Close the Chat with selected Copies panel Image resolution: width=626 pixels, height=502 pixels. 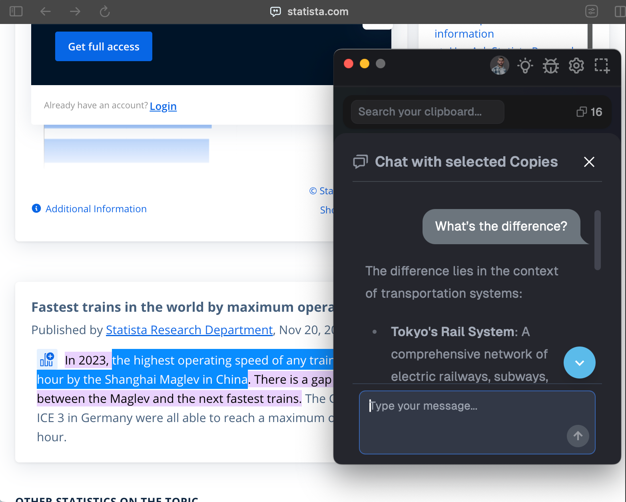coord(589,162)
